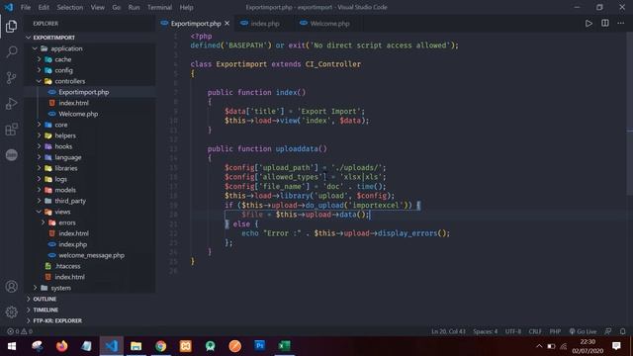
Task: Close the Exportimport.php tab
Action: point(226,24)
